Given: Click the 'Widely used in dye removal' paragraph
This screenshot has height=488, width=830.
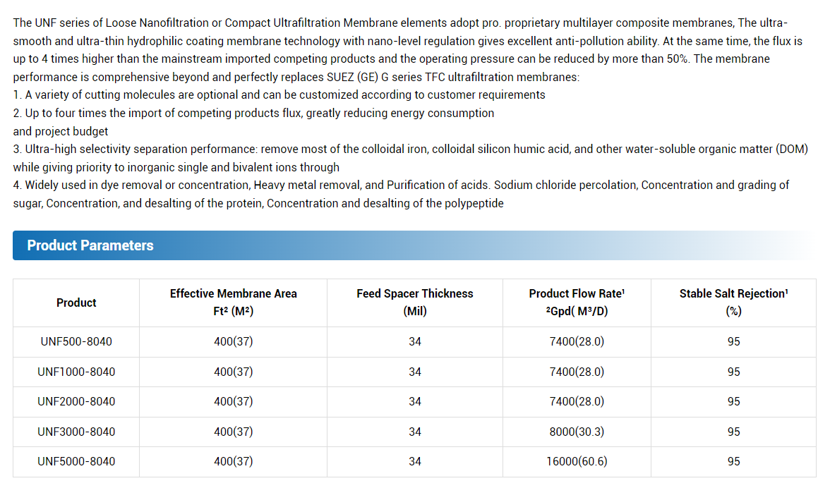Looking at the screenshot, I should (401, 194).
